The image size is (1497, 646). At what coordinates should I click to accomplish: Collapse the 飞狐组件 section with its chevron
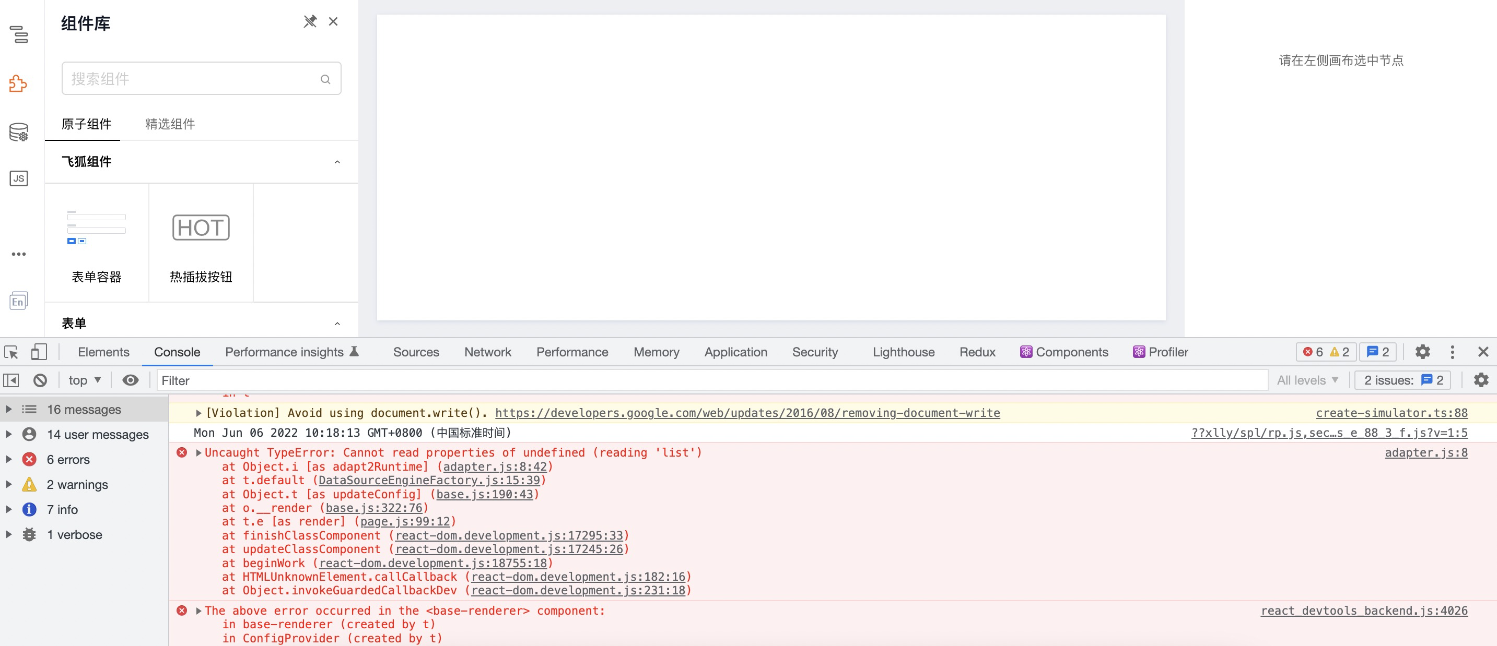click(337, 162)
